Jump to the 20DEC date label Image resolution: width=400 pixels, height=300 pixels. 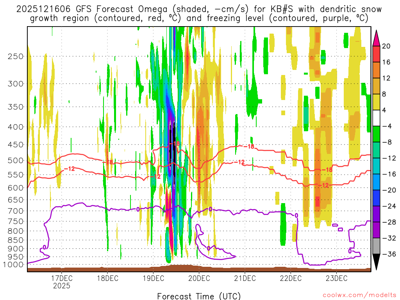pos(199,278)
